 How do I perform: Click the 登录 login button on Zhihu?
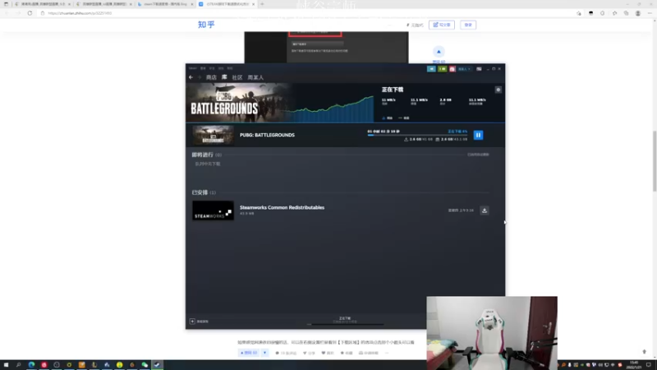[x=468, y=25]
